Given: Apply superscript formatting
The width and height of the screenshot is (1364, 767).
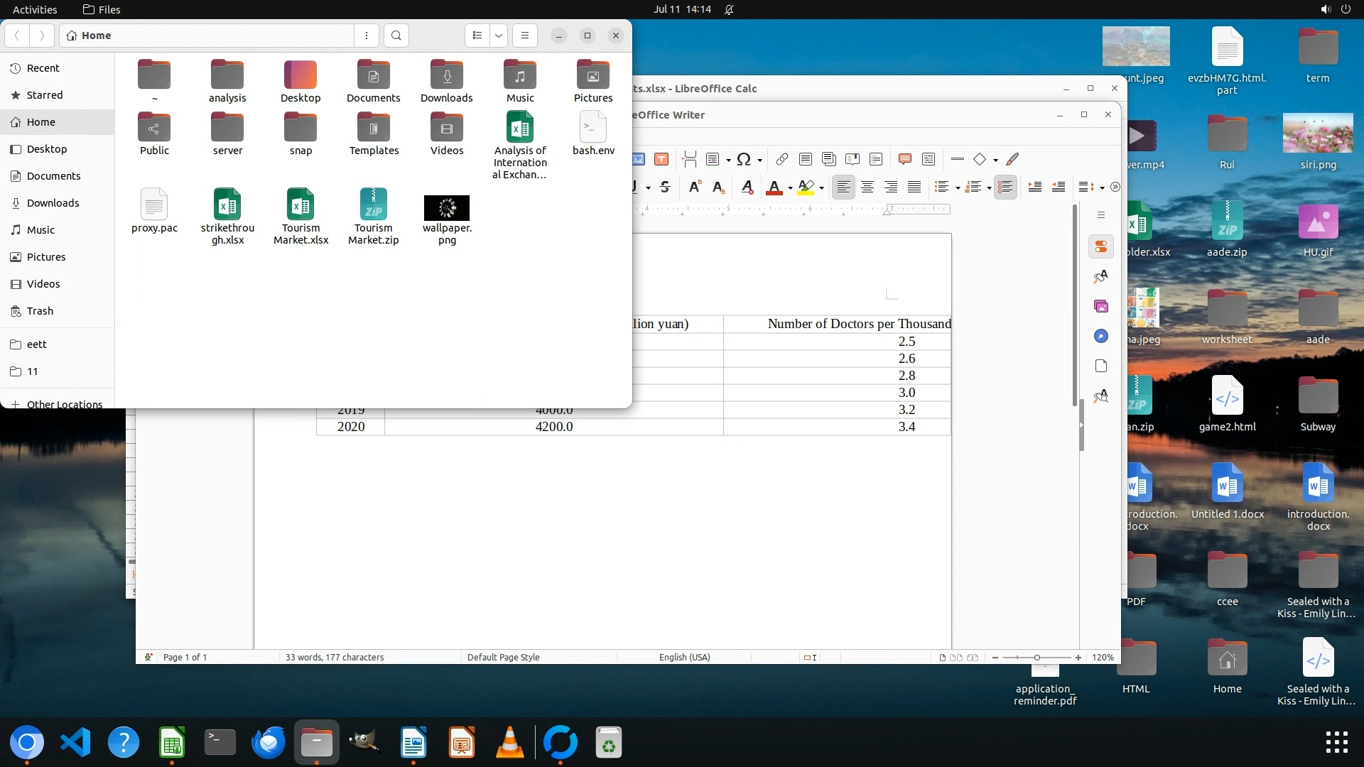Looking at the screenshot, I should [x=695, y=187].
